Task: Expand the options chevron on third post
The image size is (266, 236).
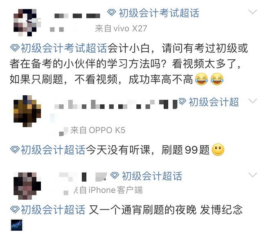Action: click(252, 175)
